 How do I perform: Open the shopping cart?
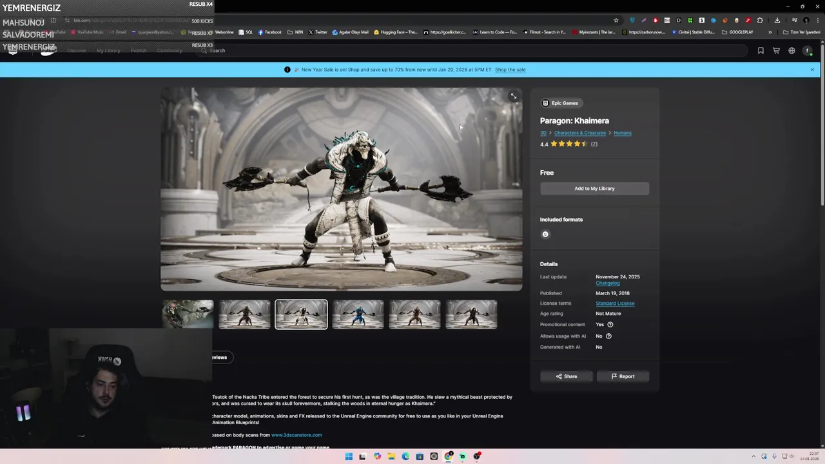pyautogui.click(x=776, y=50)
